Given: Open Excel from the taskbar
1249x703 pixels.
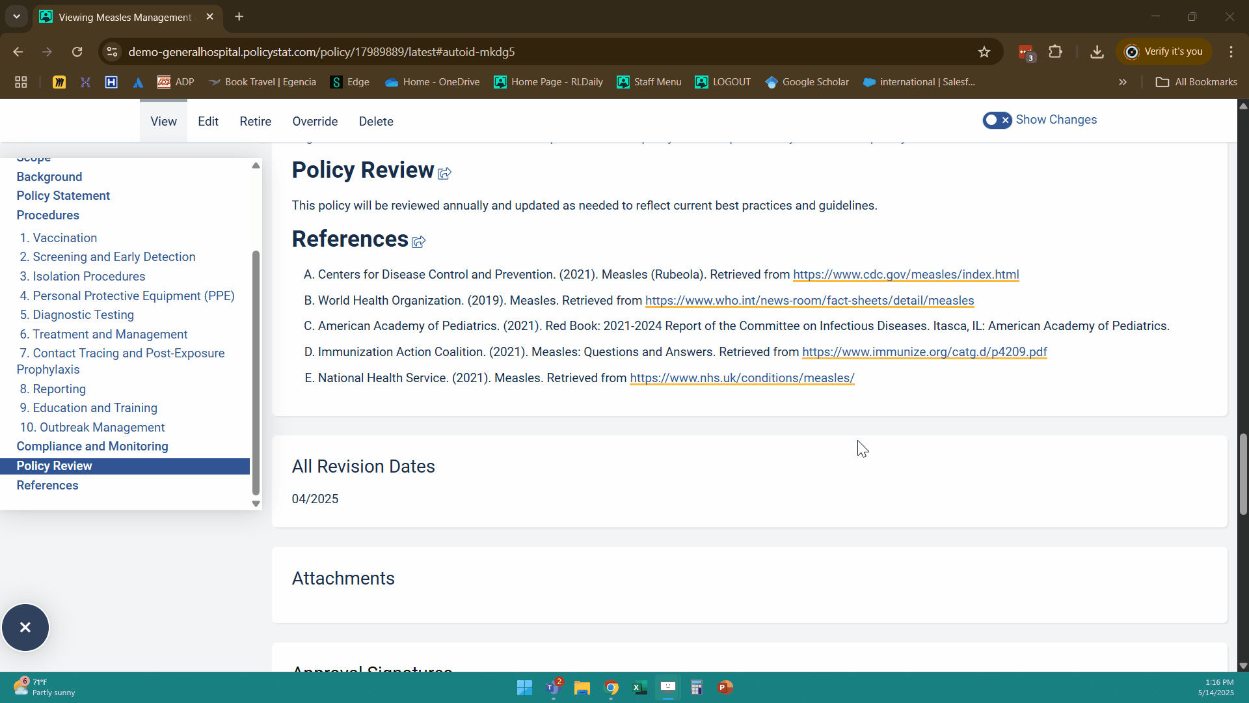Looking at the screenshot, I should pos(639,687).
